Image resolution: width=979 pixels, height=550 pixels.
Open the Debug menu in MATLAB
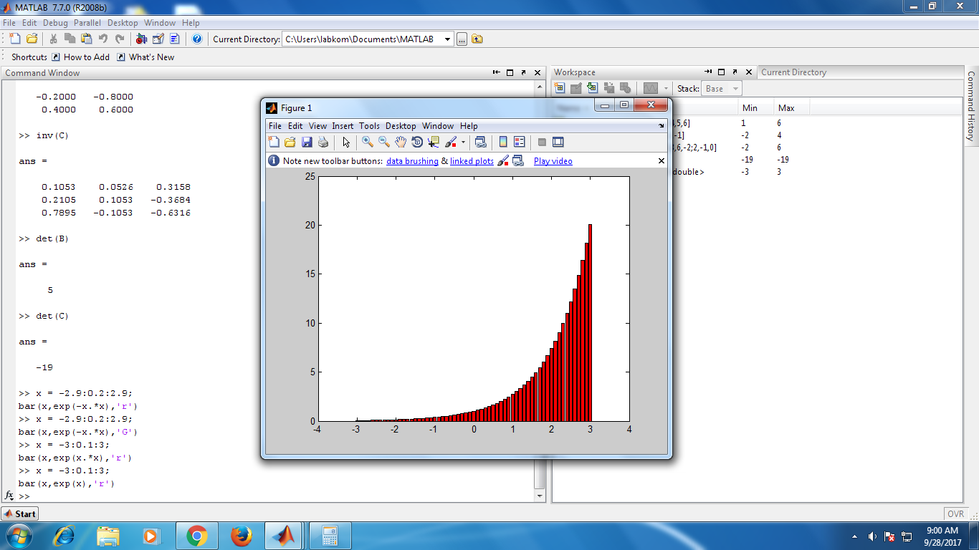55,23
